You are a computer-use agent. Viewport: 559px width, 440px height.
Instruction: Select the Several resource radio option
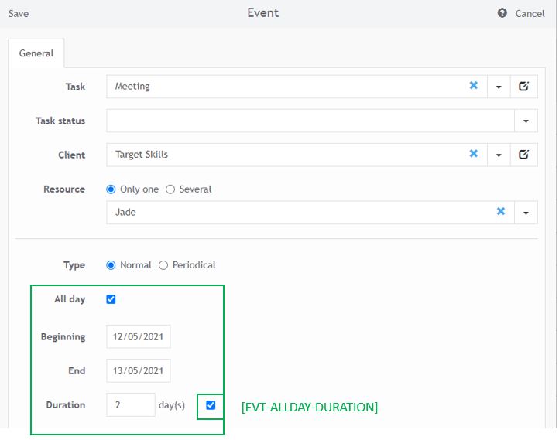point(170,189)
